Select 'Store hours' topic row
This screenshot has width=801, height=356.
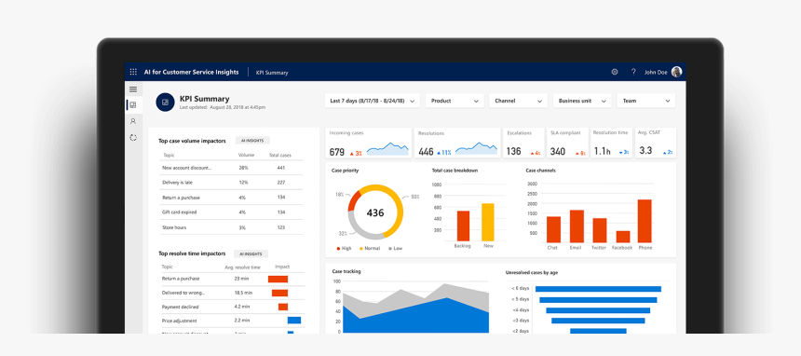pyautogui.click(x=230, y=227)
